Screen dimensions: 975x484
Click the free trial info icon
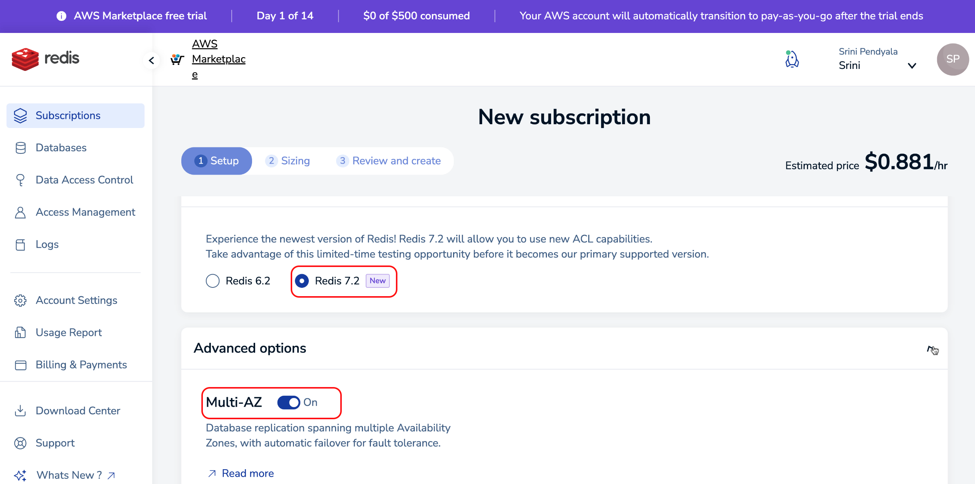(x=61, y=16)
